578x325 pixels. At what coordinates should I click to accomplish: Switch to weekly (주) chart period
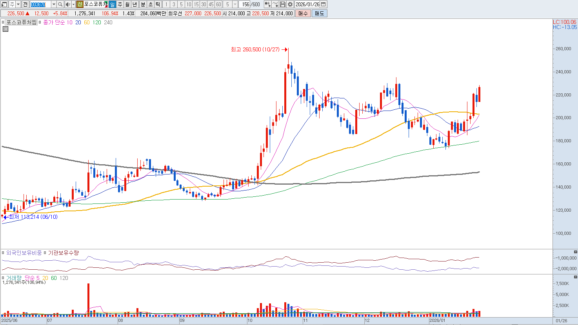[x=120, y=4]
